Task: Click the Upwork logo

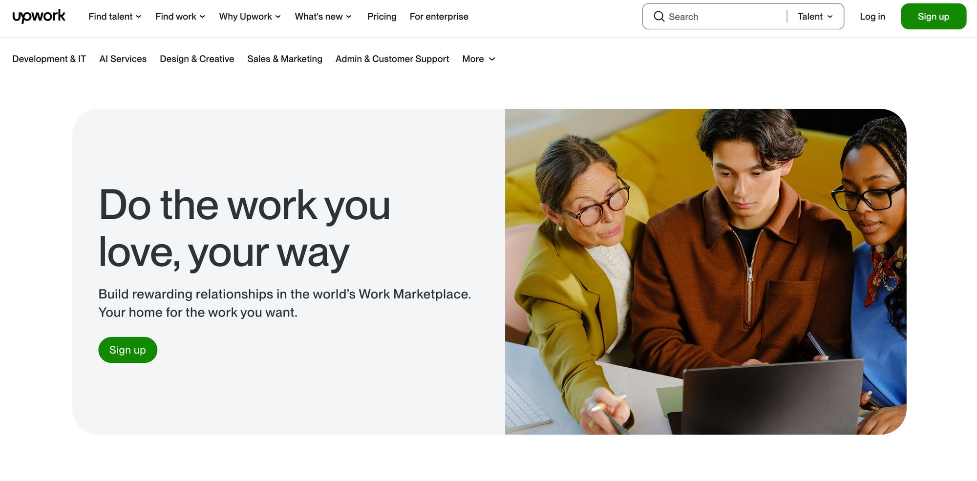Action: 38,16
